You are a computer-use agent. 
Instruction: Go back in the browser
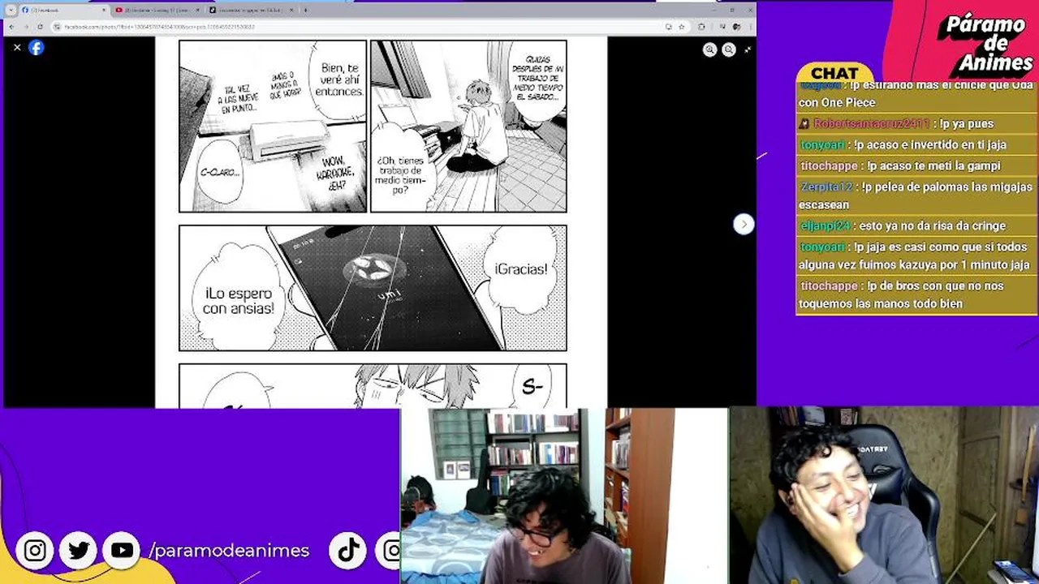pyautogui.click(x=11, y=27)
